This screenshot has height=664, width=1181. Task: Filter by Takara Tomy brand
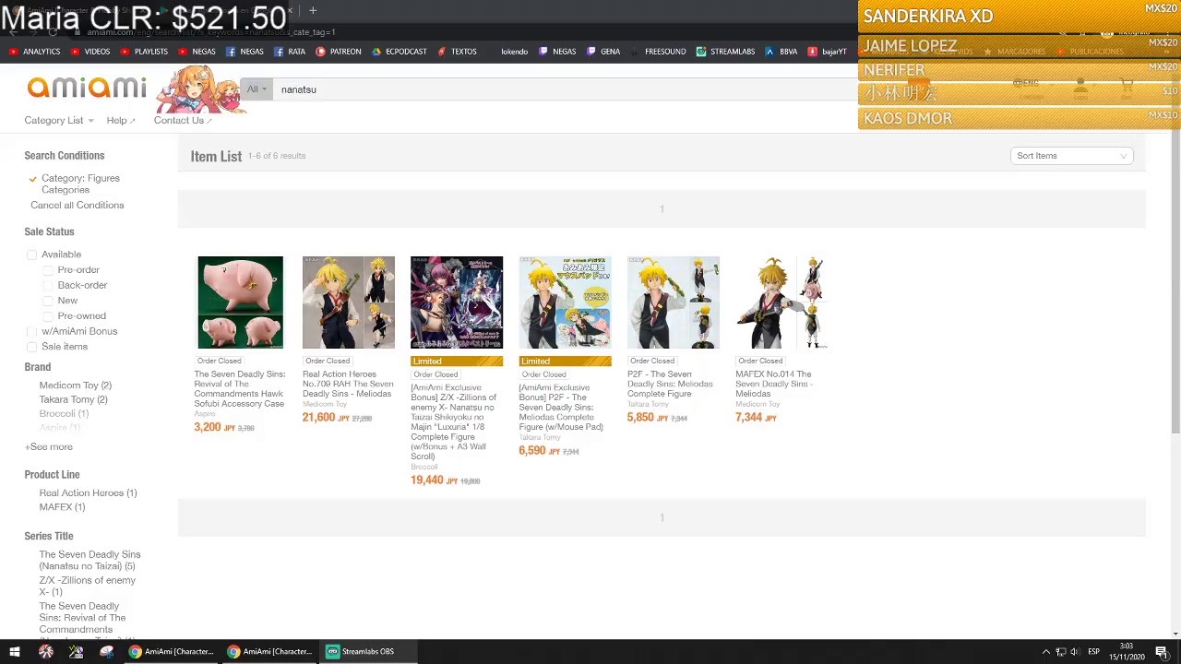tap(73, 399)
